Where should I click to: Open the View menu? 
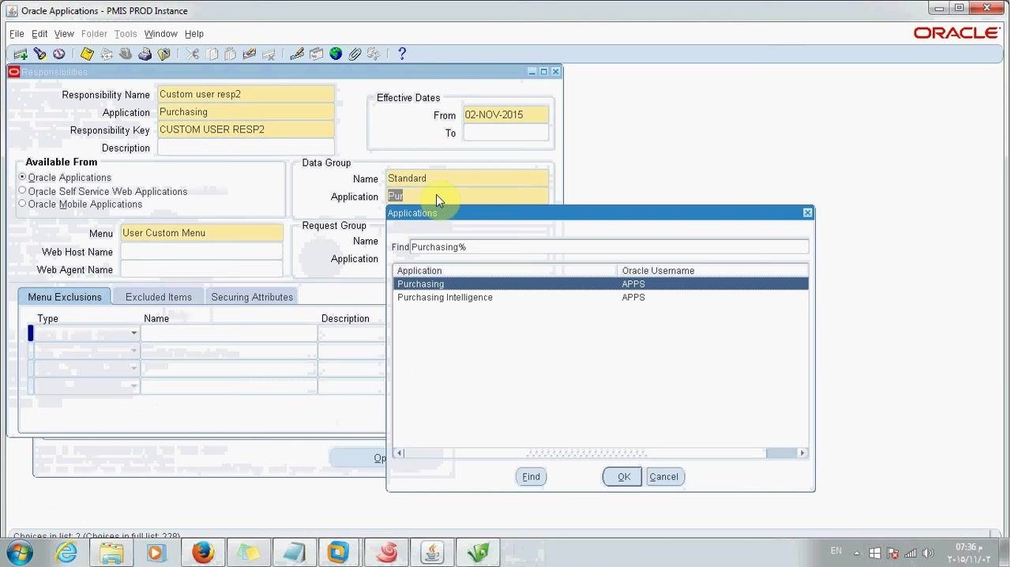pyautogui.click(x=64, y=34)
